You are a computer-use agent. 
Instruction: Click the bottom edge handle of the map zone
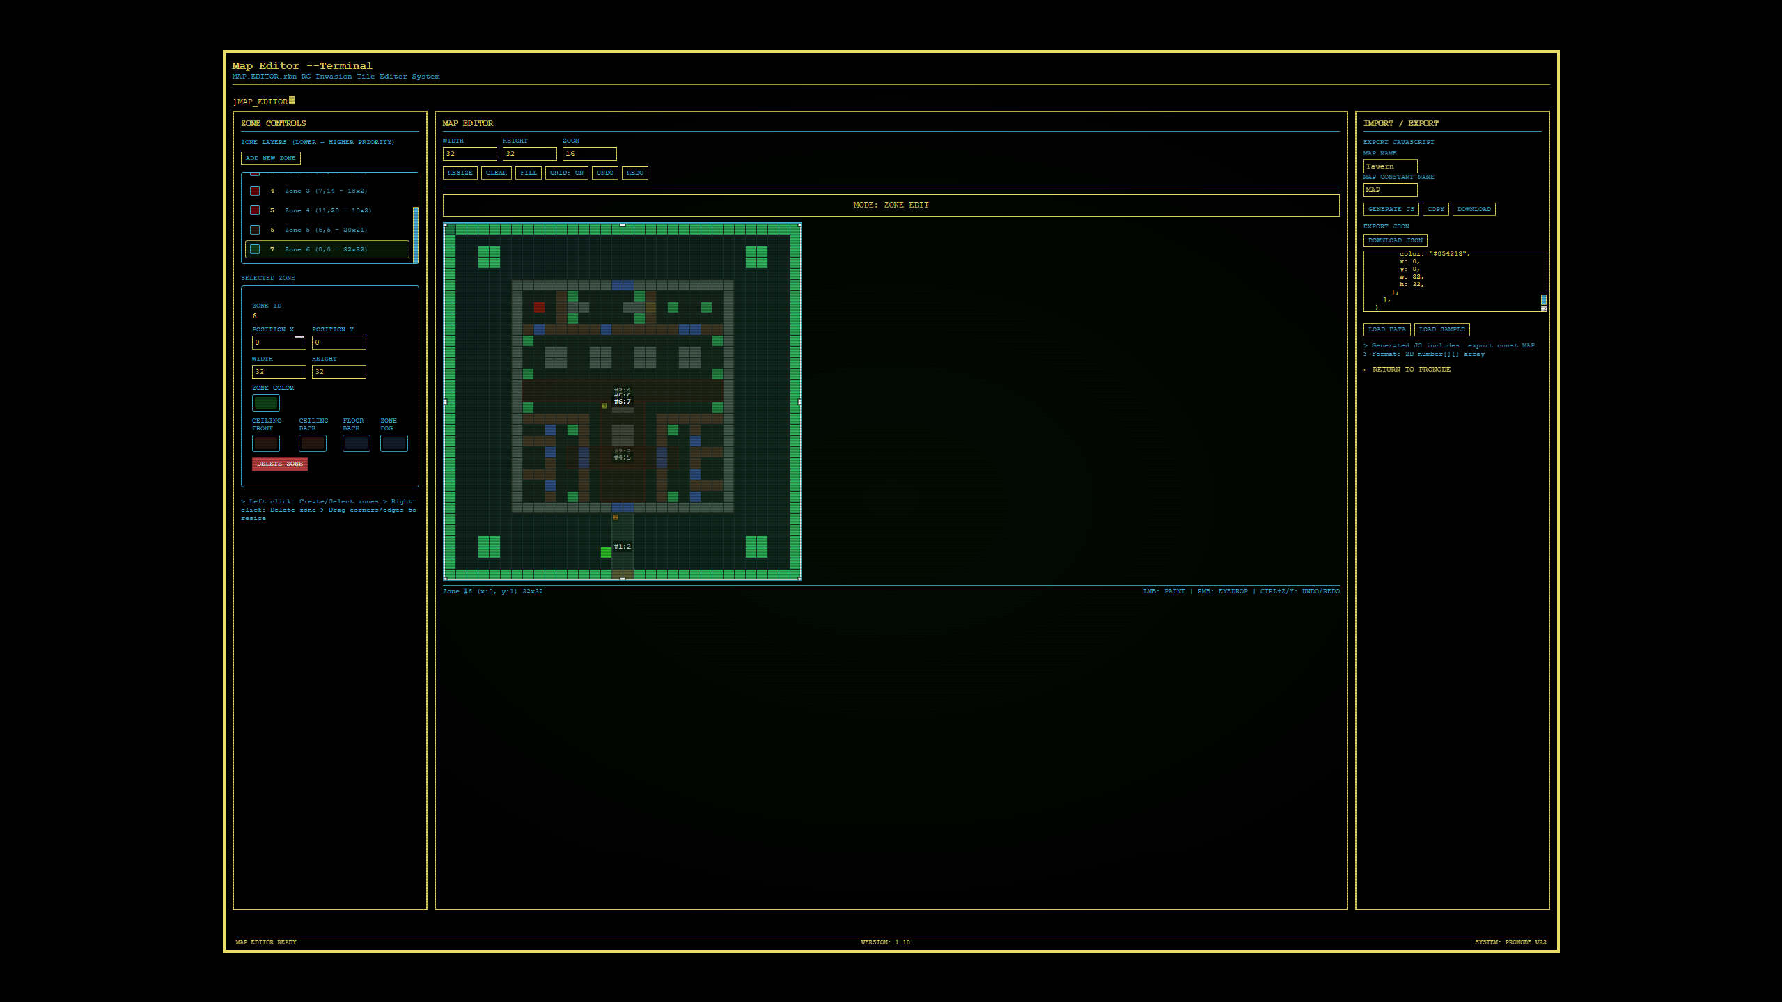tap(623, 579)
